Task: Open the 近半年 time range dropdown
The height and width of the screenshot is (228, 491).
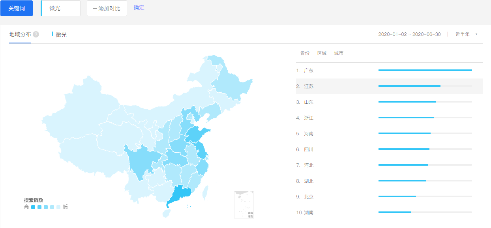Action: click(x=463, y=34)
